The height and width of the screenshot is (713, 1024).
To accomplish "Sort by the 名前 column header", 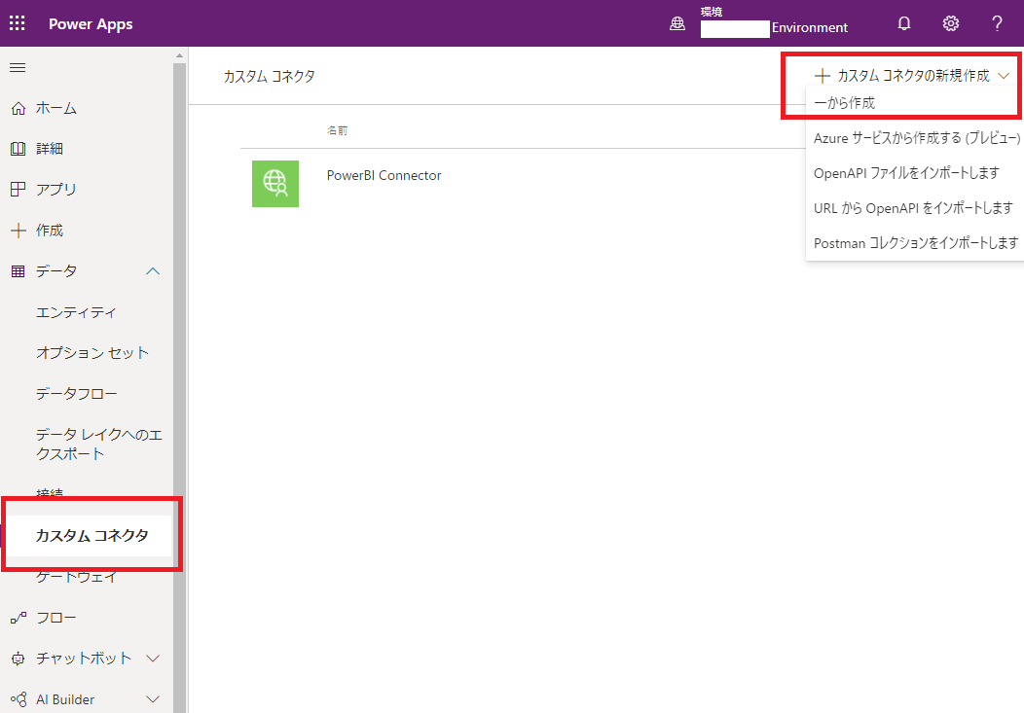I will [x=337, y=129].
